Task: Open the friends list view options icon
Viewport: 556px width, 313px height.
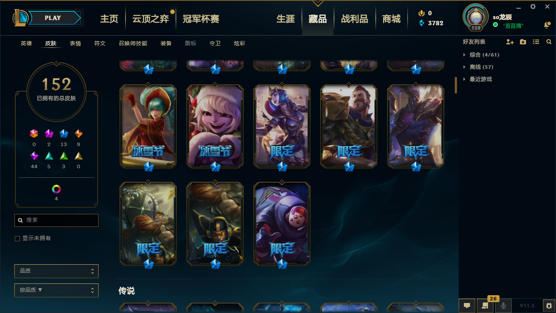Action: [x=536, y=42]
